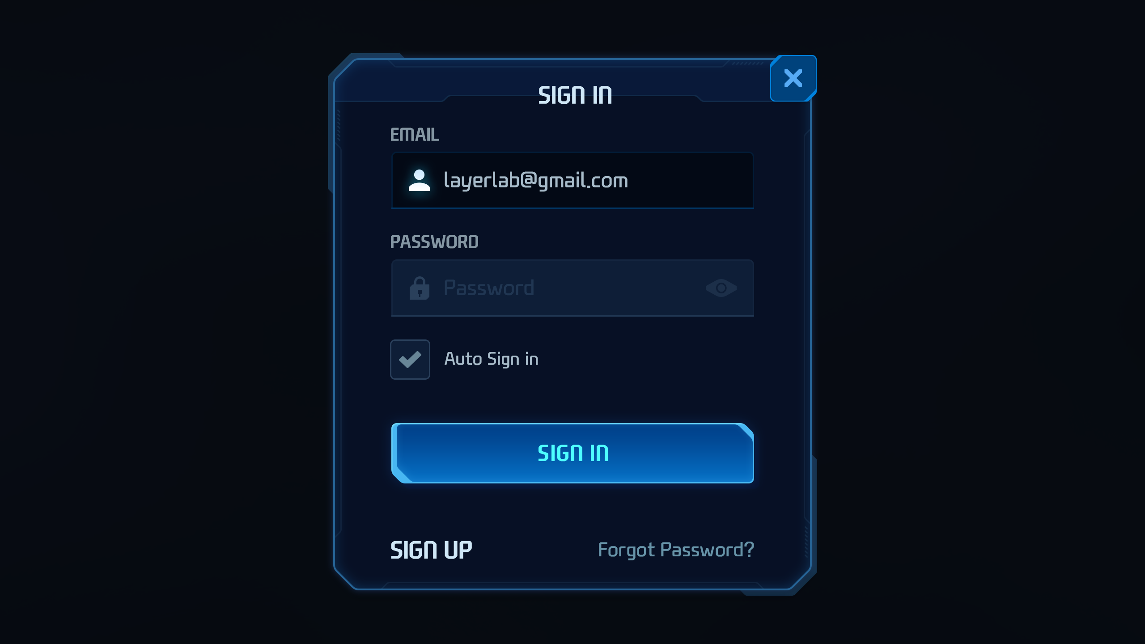This screenshot has width=1145, height=644.
Task: Click the Auto Sign in label text
Action: (491, 359)
